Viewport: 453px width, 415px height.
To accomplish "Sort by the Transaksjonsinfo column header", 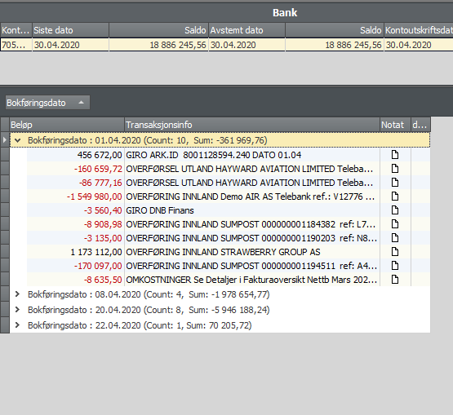I will point(252,125).
